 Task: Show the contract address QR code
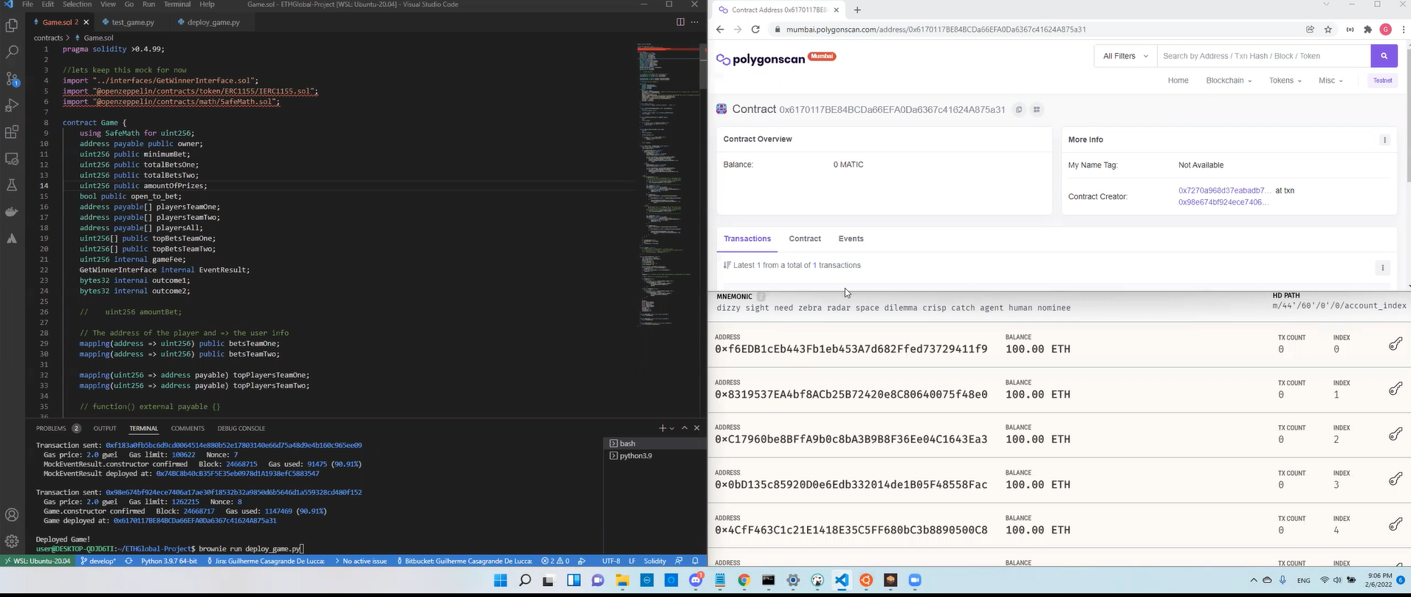click(x=1037, y=110)
